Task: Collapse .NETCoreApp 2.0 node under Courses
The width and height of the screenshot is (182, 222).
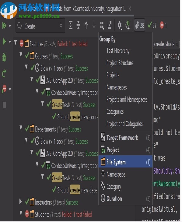Action: click(x=32, y=79)
